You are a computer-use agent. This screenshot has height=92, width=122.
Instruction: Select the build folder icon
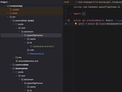(11, 13)
